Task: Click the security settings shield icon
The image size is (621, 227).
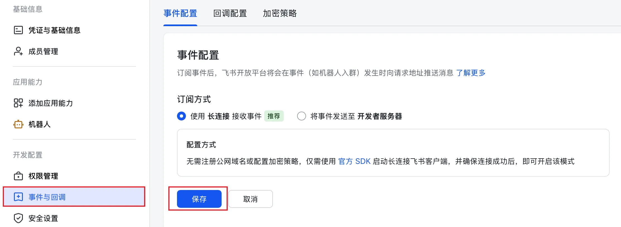Action: point(18,218)
